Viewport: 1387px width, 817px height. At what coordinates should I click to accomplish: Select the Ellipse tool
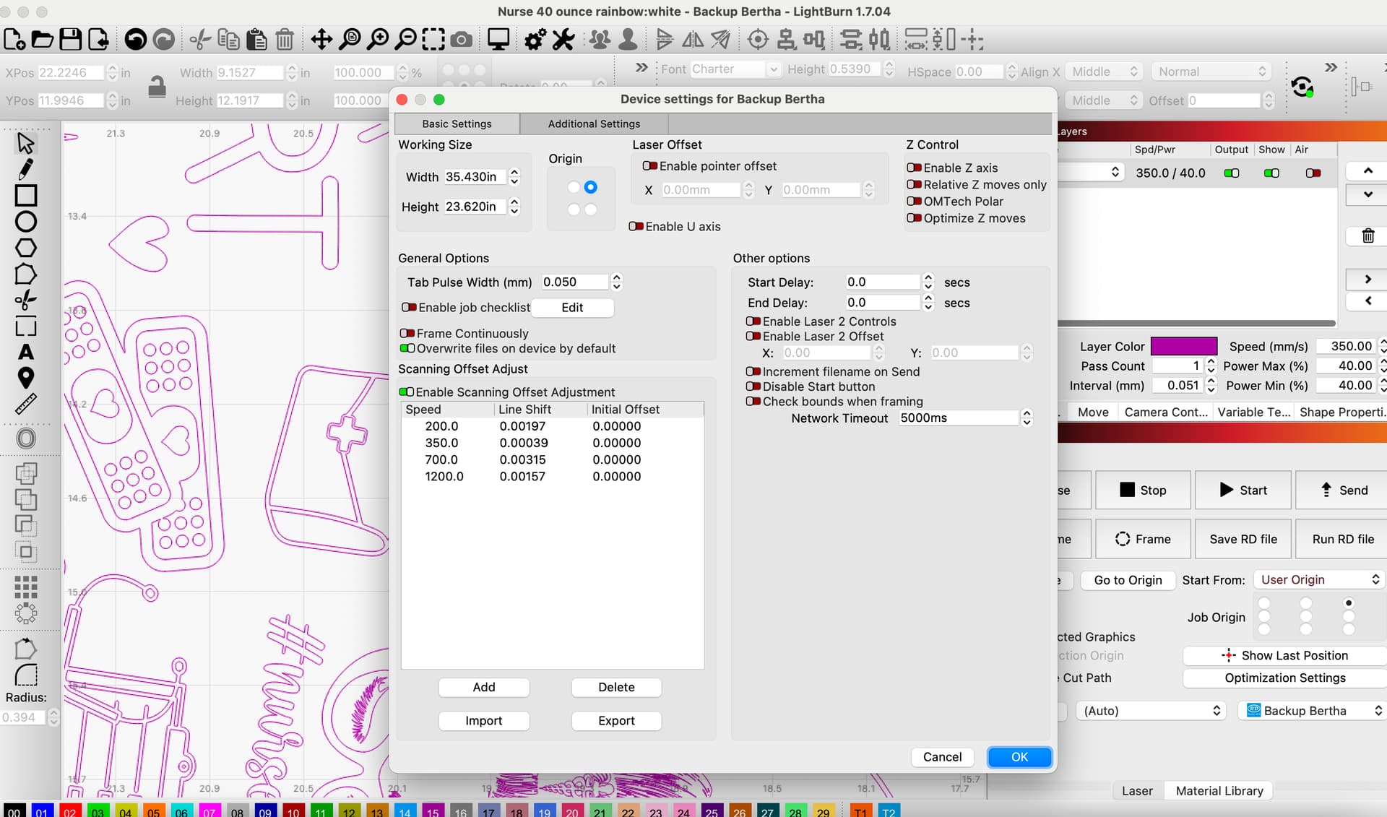click(x=25, y=221)
